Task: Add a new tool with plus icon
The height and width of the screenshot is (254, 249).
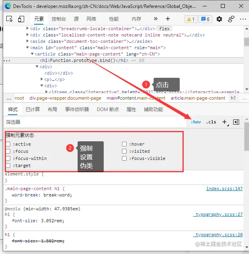Action: (168, 19)
